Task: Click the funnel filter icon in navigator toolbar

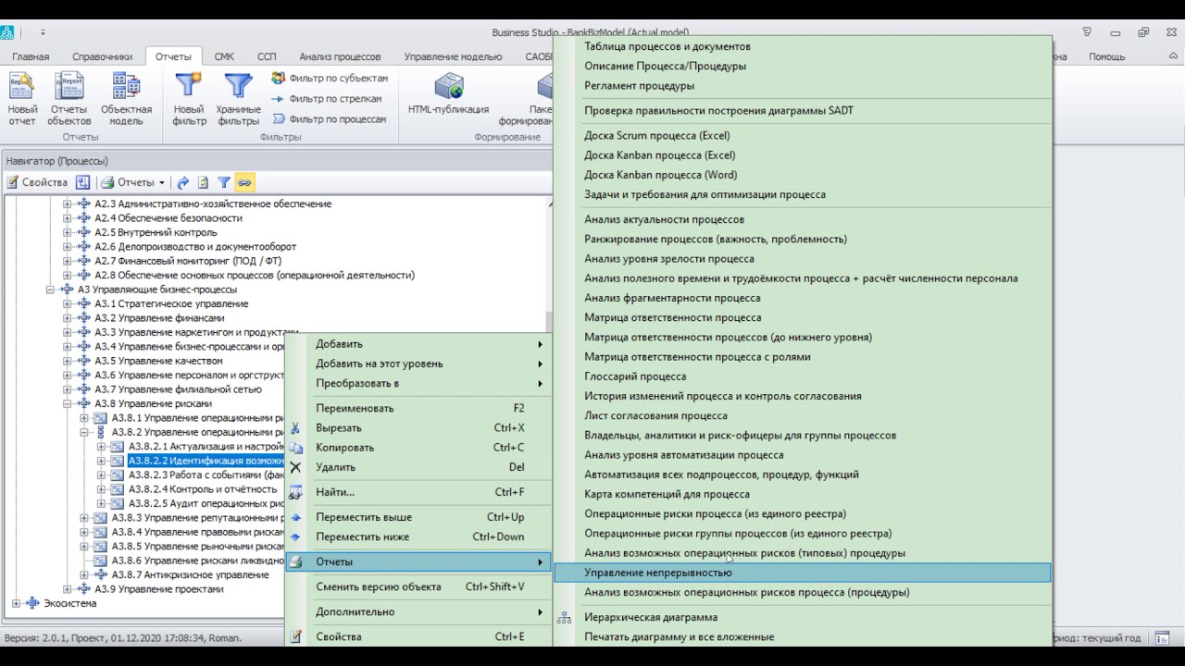Action: 223,182
